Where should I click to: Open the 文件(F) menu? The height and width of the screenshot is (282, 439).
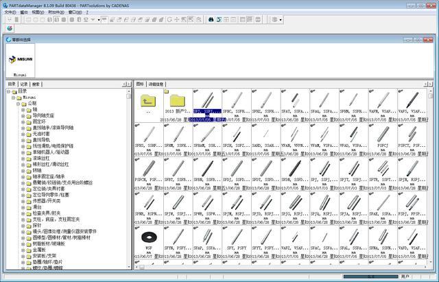click(10, 12)
